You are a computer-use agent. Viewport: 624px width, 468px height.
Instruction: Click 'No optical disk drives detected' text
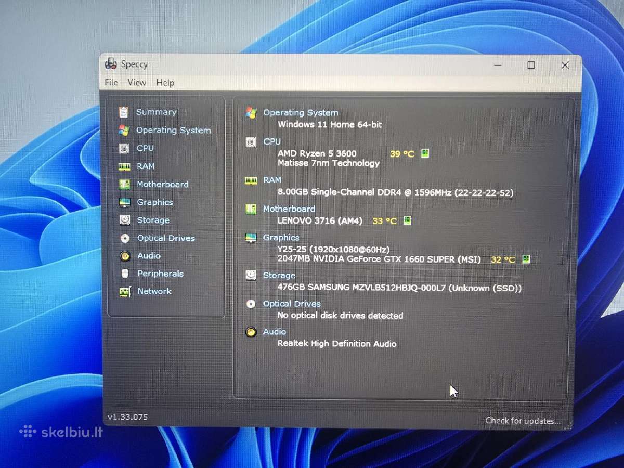(340, 316)
